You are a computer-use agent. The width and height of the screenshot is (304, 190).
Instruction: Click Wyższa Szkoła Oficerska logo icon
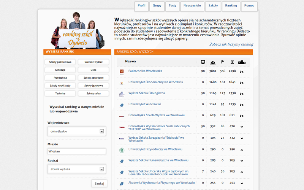pos(122,173)
